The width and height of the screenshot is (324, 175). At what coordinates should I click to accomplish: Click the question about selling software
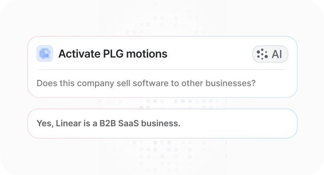pos(146,83)
